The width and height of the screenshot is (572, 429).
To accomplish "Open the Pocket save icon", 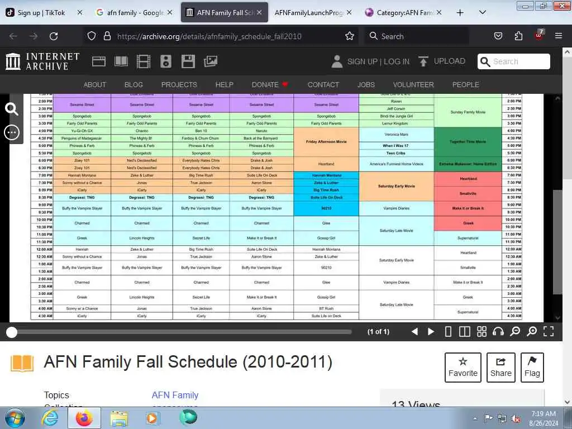I will tap(498, 36).
